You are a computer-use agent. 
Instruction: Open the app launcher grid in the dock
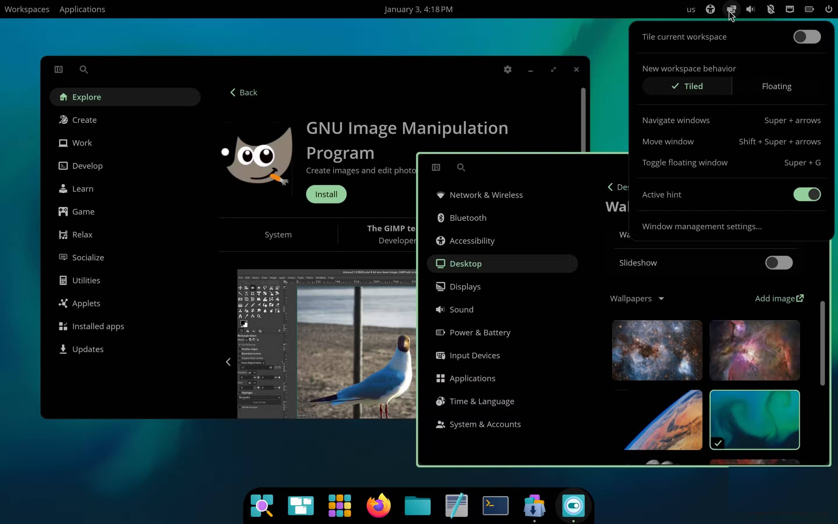(339, 505)
